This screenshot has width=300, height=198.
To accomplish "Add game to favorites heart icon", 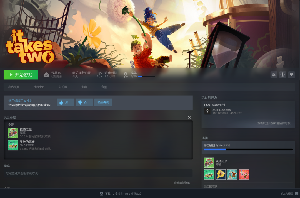I will pos(291,75).
